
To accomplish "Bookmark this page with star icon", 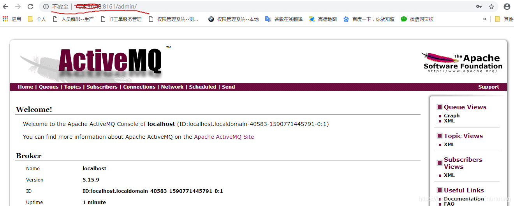I will coord(491,7).
